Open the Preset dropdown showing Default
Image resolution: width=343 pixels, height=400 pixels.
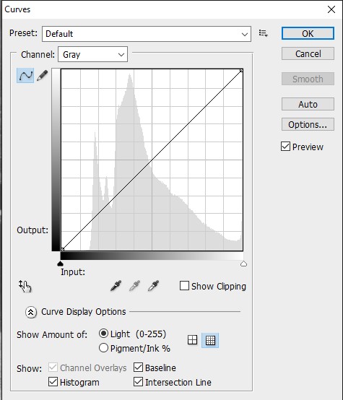(147, 34)
